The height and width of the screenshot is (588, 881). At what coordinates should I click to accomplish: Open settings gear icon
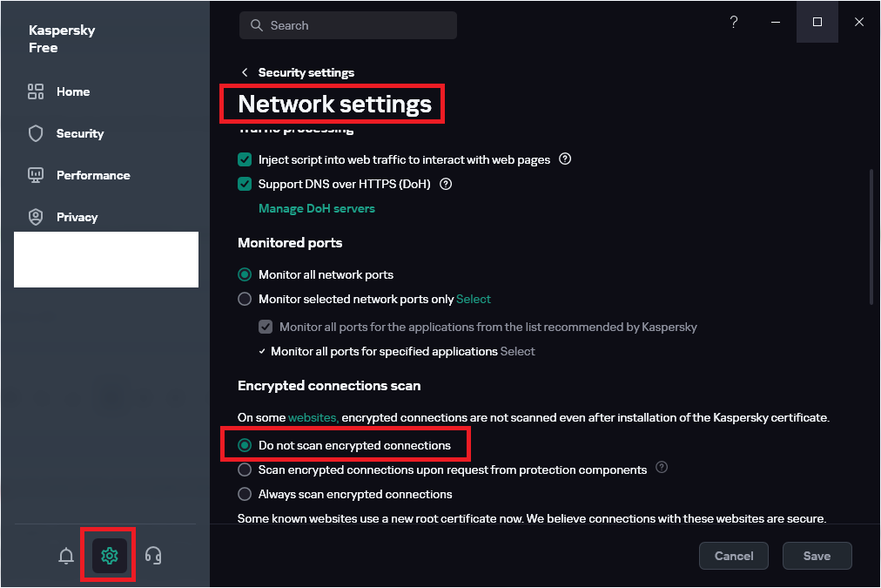[110, 556]
